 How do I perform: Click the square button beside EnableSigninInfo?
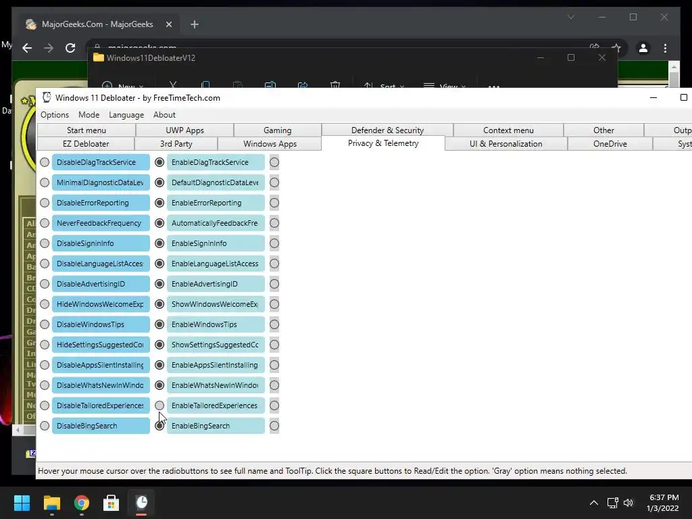(274, 243)
